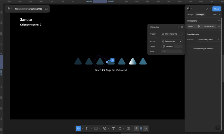Click the white gradient triangle on canvas

click(x=133, y=61)
